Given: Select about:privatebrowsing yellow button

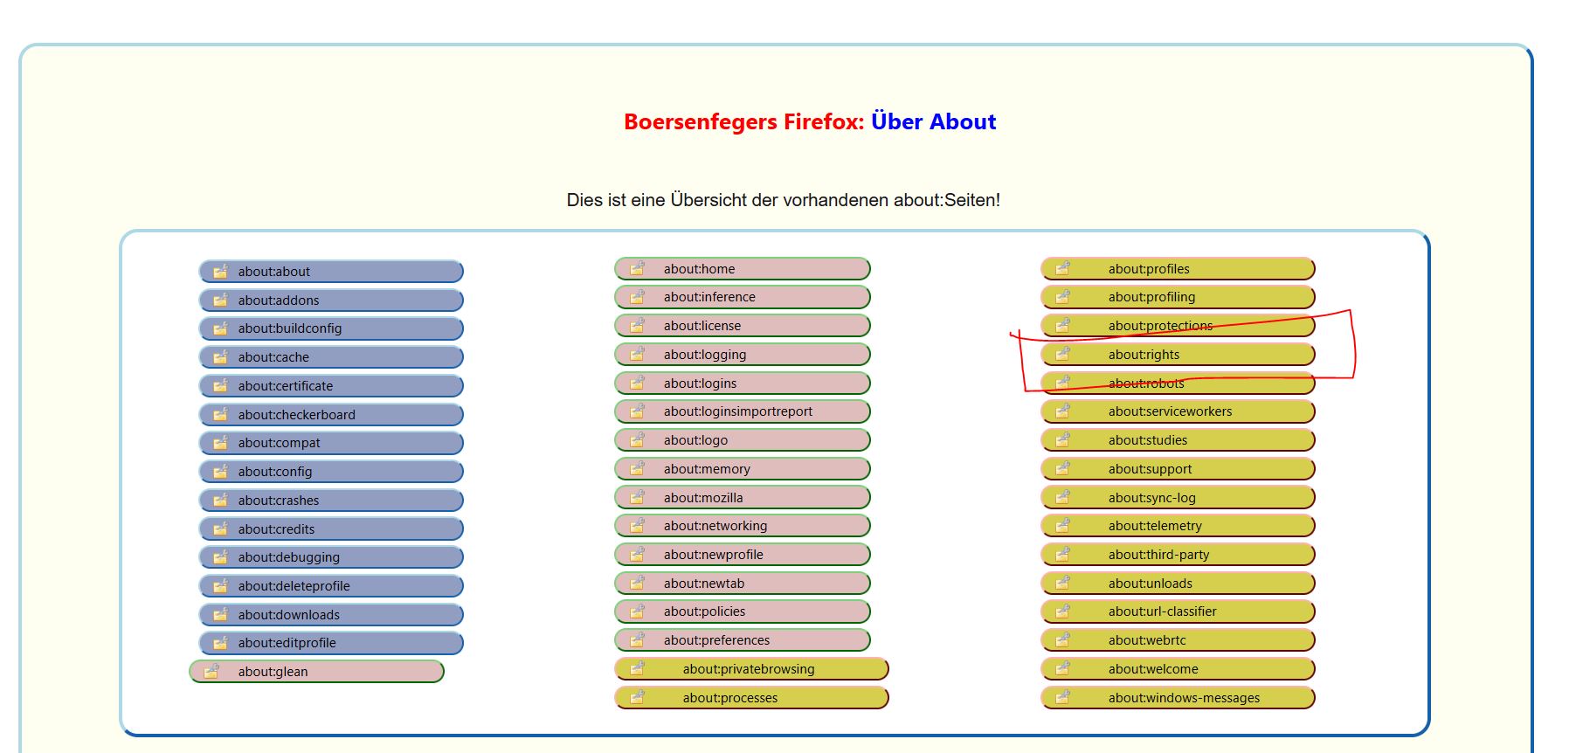Looking at the screenshot, I should click(751, 669).
